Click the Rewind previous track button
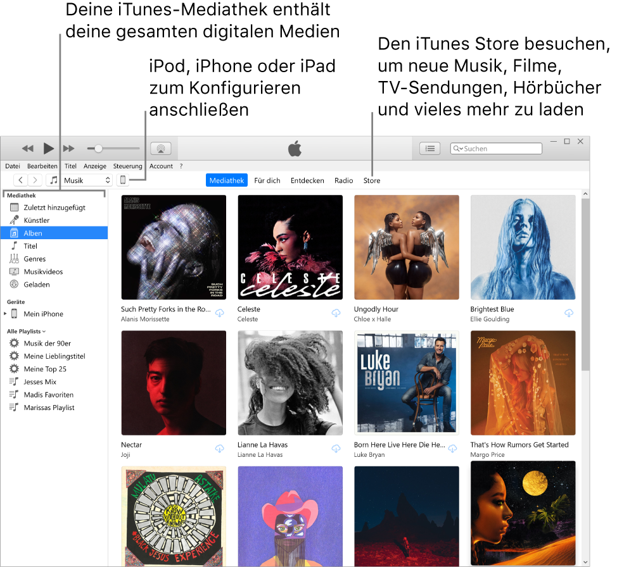 [27, 149]
